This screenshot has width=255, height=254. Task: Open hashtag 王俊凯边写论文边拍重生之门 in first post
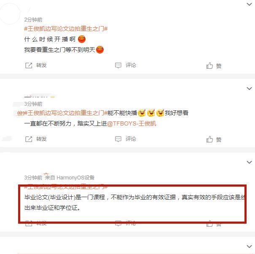tap(66, 29)
